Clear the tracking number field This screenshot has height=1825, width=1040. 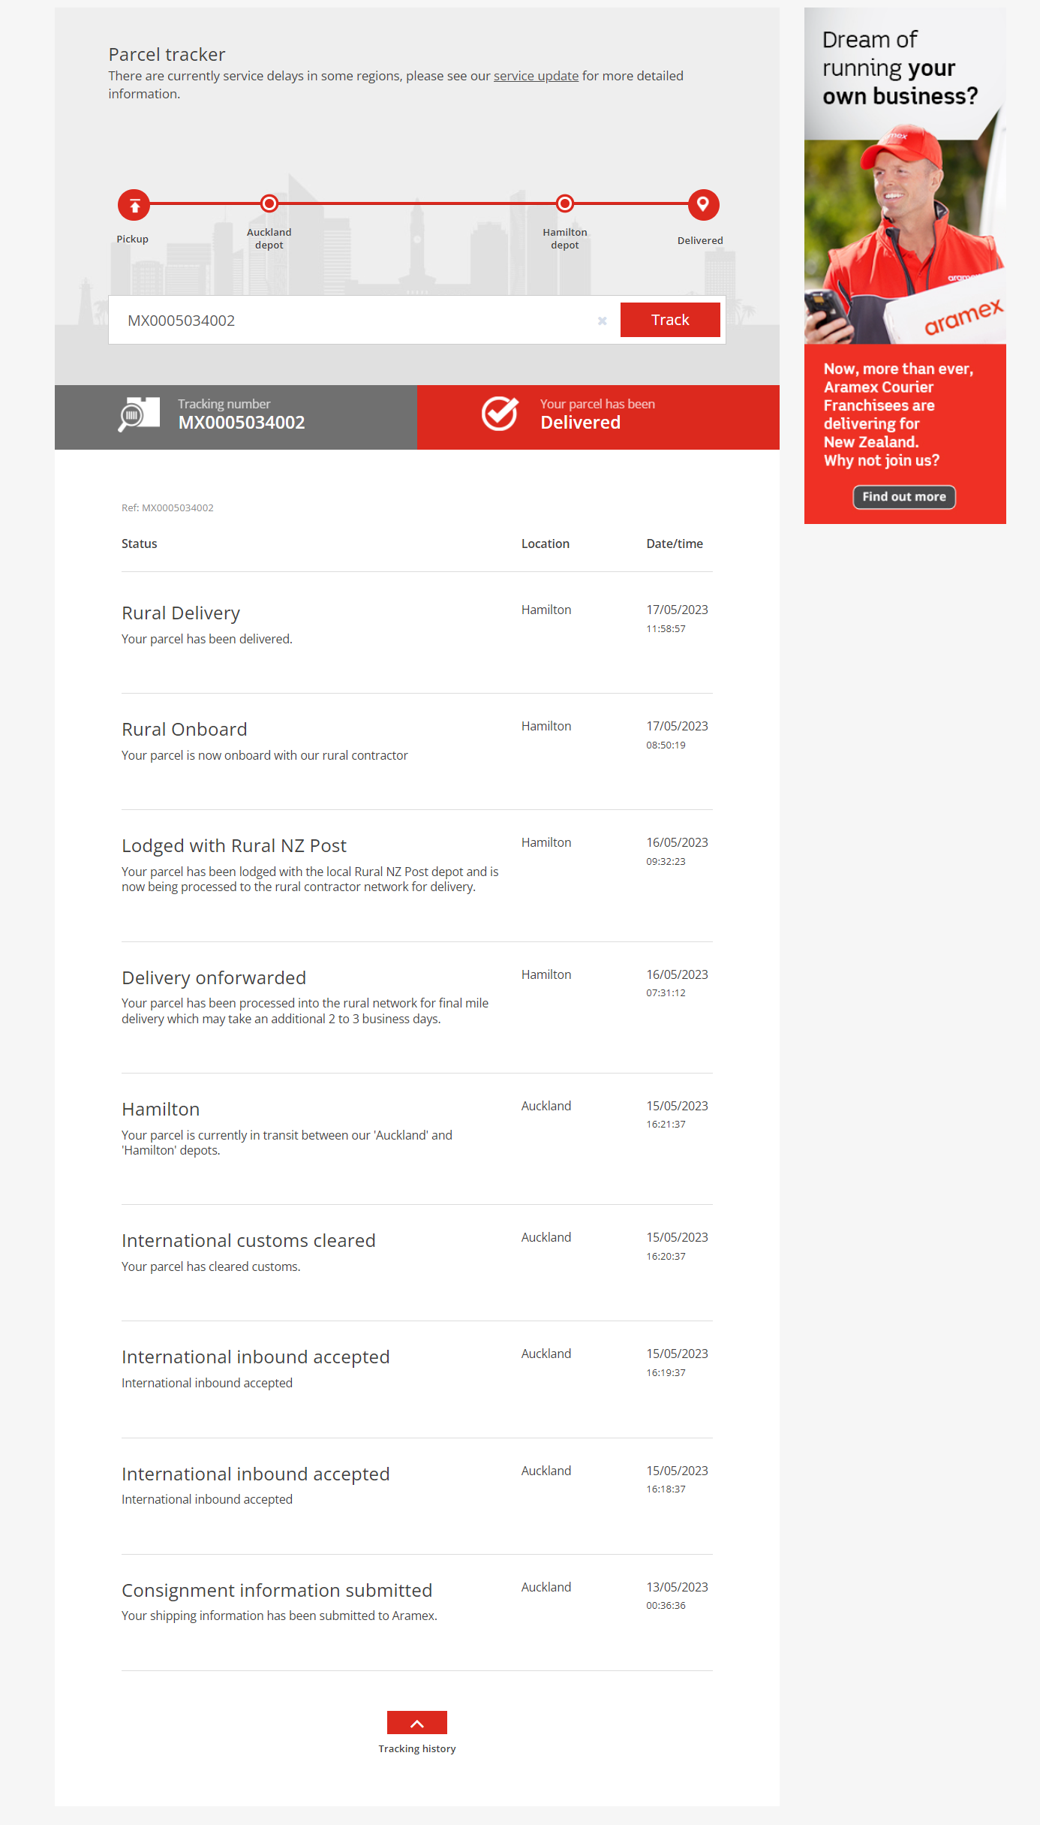pyautogui.click(x=602, y=321)
